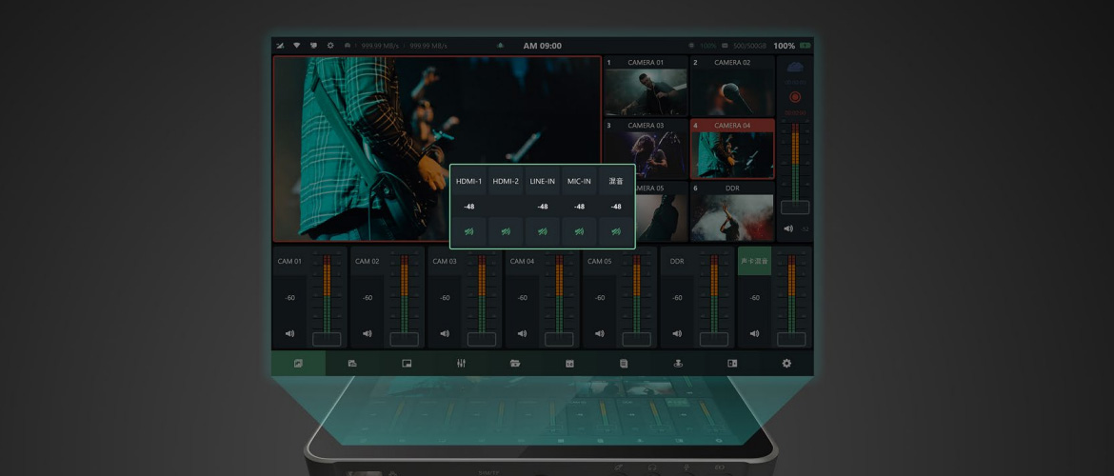
Task: Click the 声卡混音 fader handle
Action: click(791, 339)
